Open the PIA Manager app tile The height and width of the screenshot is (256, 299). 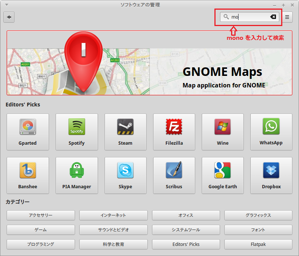tap(77, 176)
